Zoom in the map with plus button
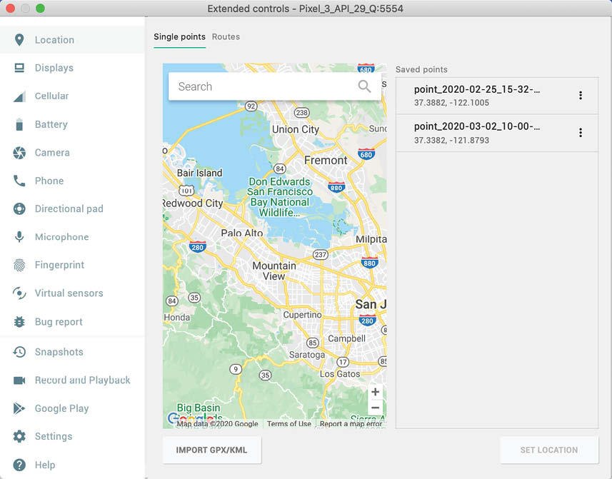This screenshot has height=479, width=612. (375, 392)
